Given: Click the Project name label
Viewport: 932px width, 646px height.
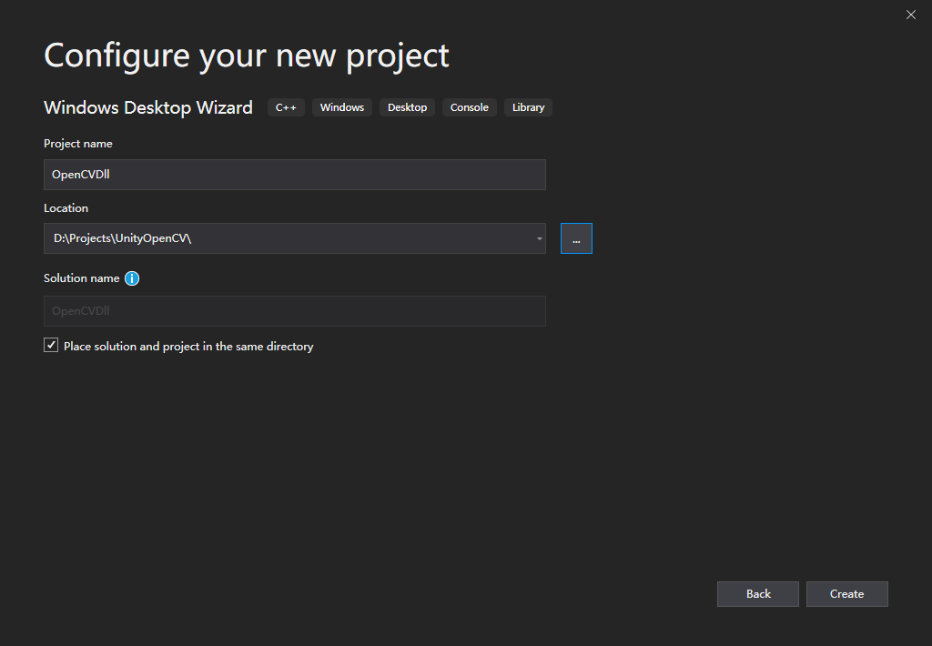Looking at the screenshot, I should click(78, 144).
